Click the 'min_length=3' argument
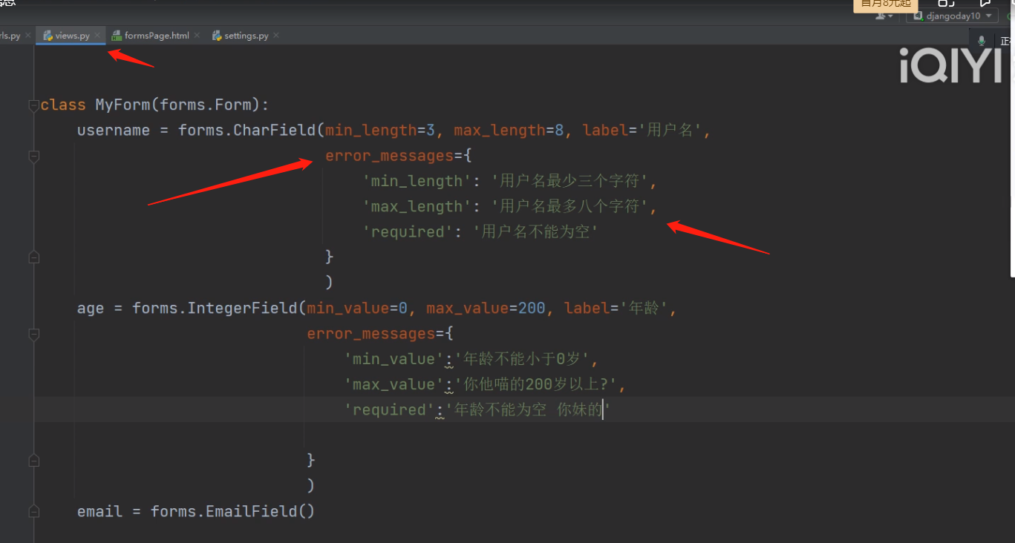1015x543 pixels. (380, 131)
